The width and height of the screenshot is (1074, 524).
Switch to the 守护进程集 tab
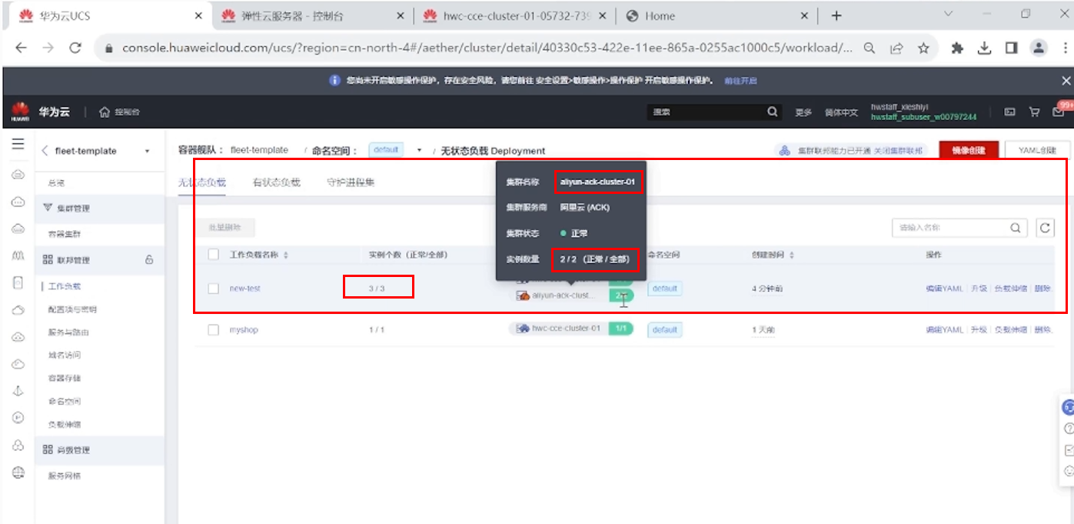(351, 182)
